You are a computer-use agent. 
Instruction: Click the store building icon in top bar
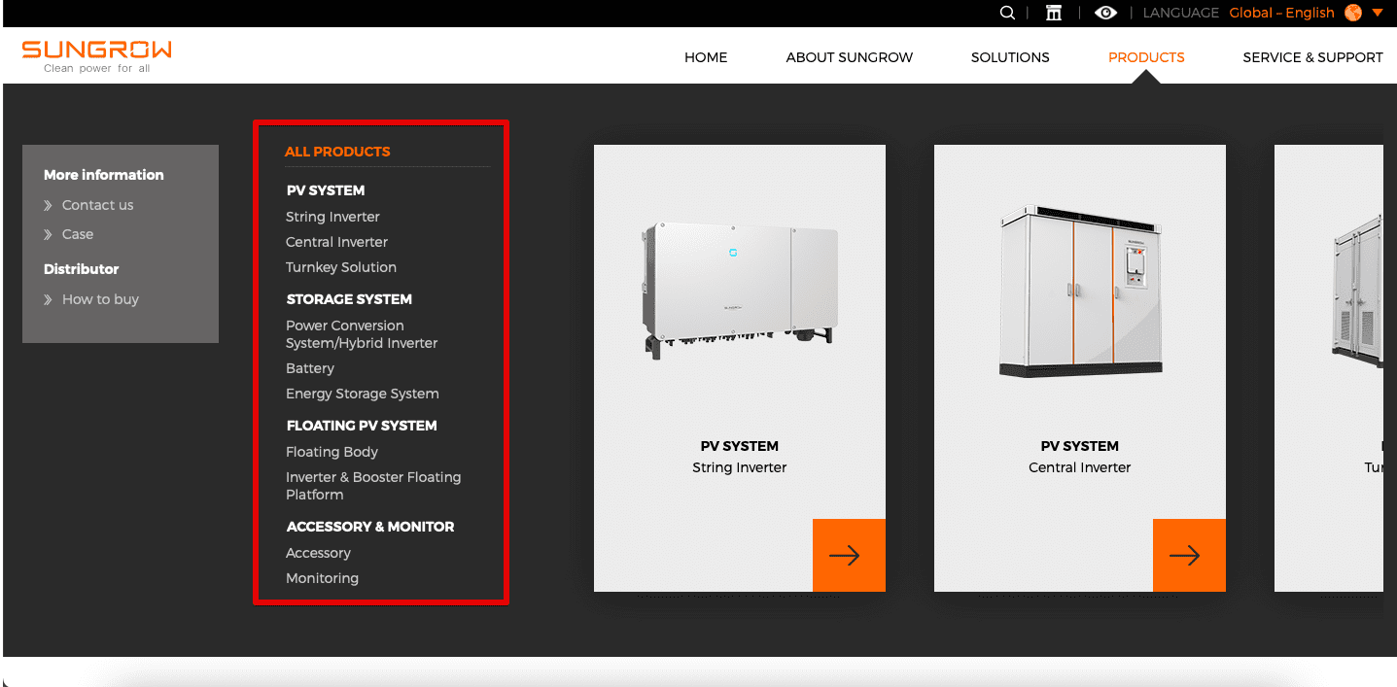1054,13
